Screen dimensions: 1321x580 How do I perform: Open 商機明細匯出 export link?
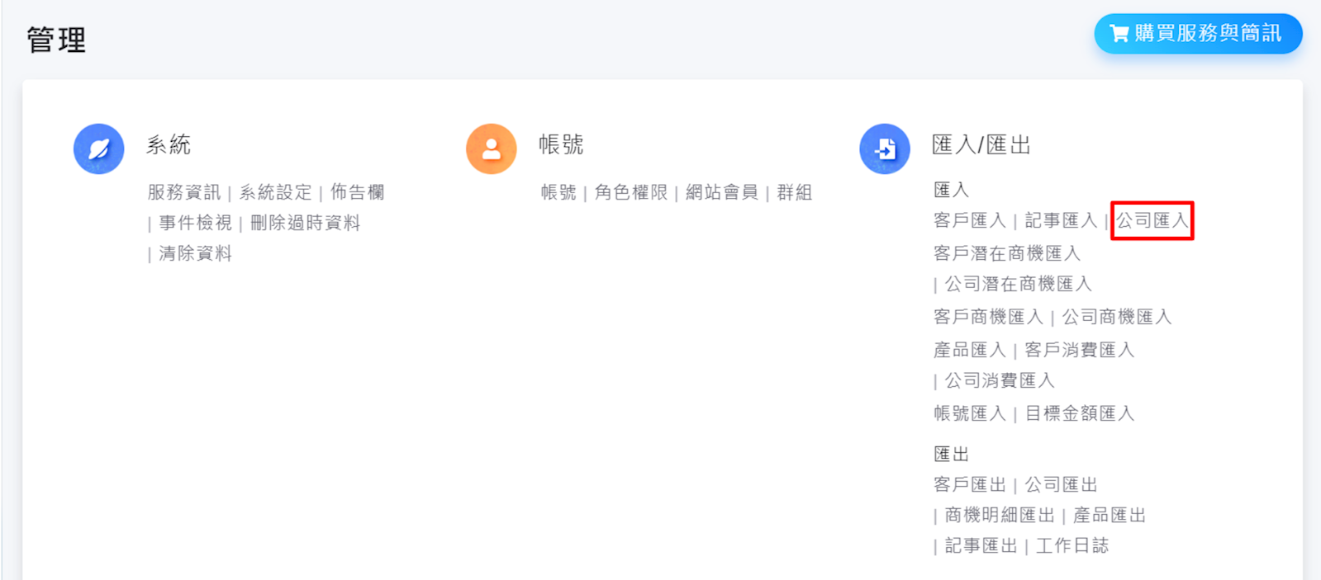[1000, 515]
